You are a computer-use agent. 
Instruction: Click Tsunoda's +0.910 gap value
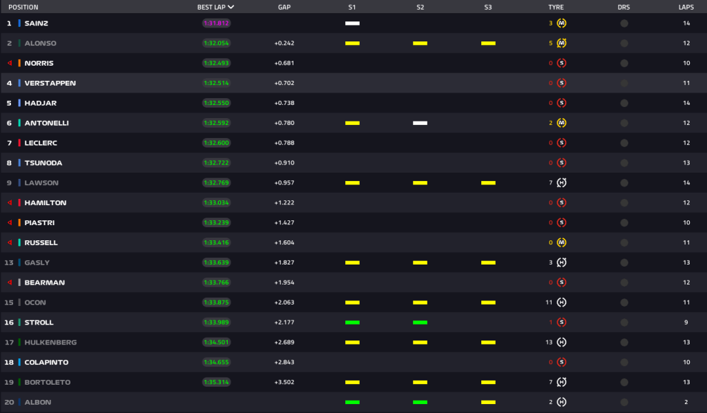pyautogui.click(x=284, y=163)
